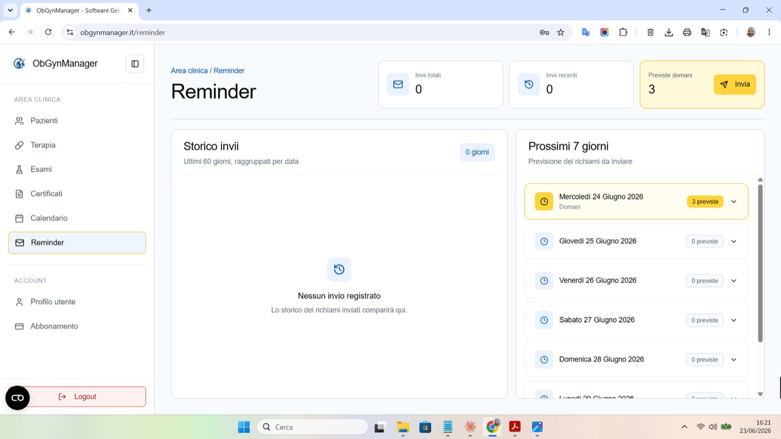This screenshot has height=439, width=781.
Task: Open the browser Extensions puzzle icon
Action: [623, 32]
